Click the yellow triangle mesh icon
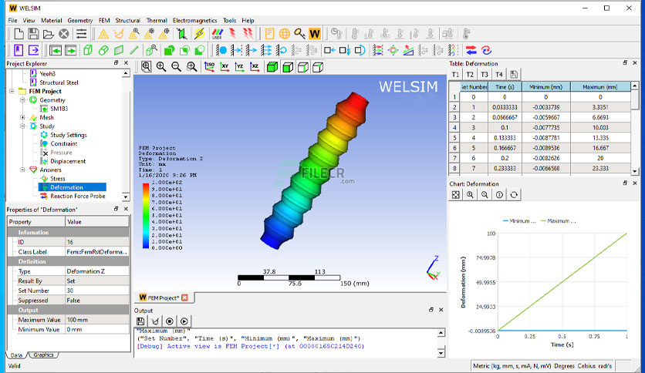Image resolution: width=645 pixels, height=373 pixels. (103, 34)
